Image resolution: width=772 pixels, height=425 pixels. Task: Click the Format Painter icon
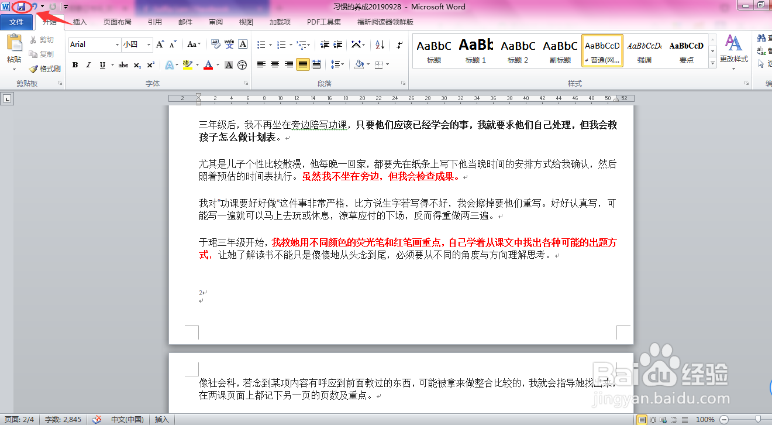[x=34, y=68]
